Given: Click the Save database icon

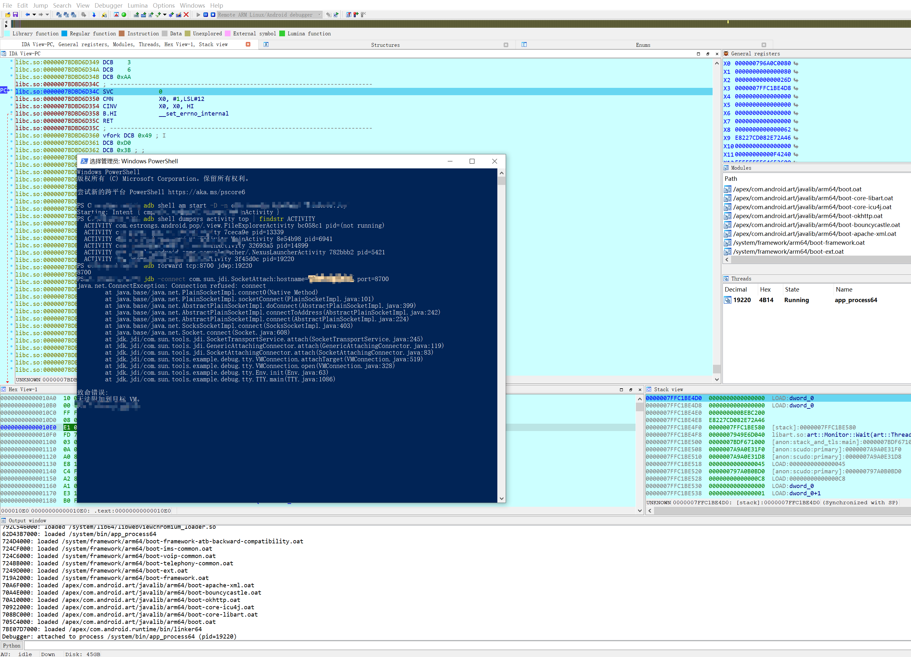Looking at the screenshot, I should pyautogui.click(x=15, y=15).
